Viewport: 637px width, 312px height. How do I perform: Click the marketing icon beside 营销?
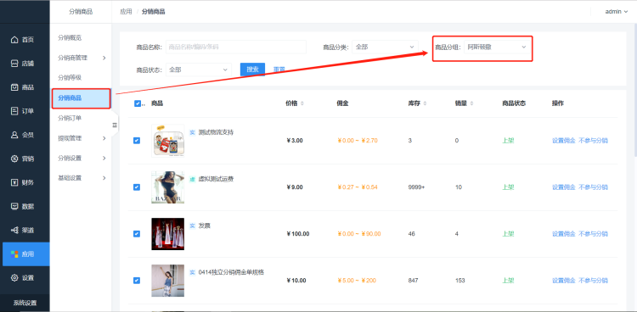tap(14, 159)
